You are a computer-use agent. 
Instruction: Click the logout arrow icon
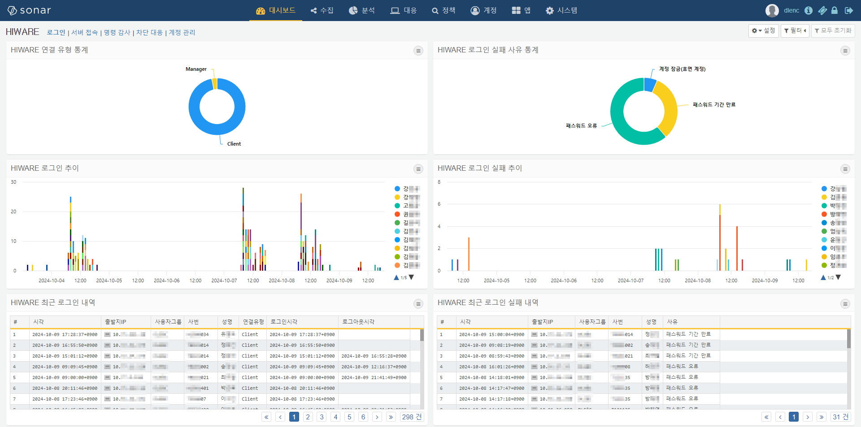[849, 10]
